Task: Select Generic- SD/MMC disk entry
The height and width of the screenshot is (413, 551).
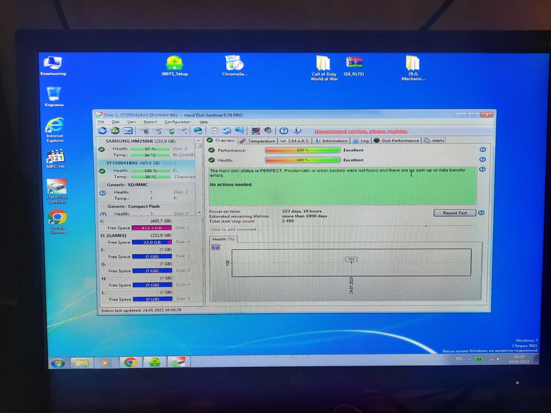Action: point(146,191)
